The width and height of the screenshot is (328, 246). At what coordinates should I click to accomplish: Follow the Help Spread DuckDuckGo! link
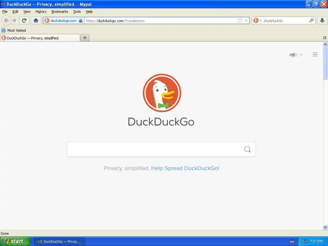pyautogui.click(x=185, y=168)
